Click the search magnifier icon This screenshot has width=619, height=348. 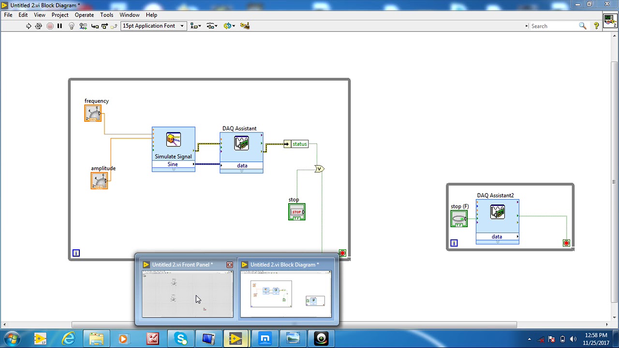(583, 26)
